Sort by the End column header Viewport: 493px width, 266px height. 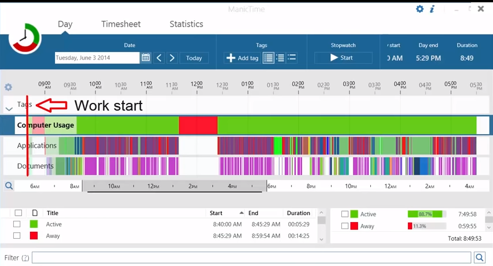tap(253, 213)
